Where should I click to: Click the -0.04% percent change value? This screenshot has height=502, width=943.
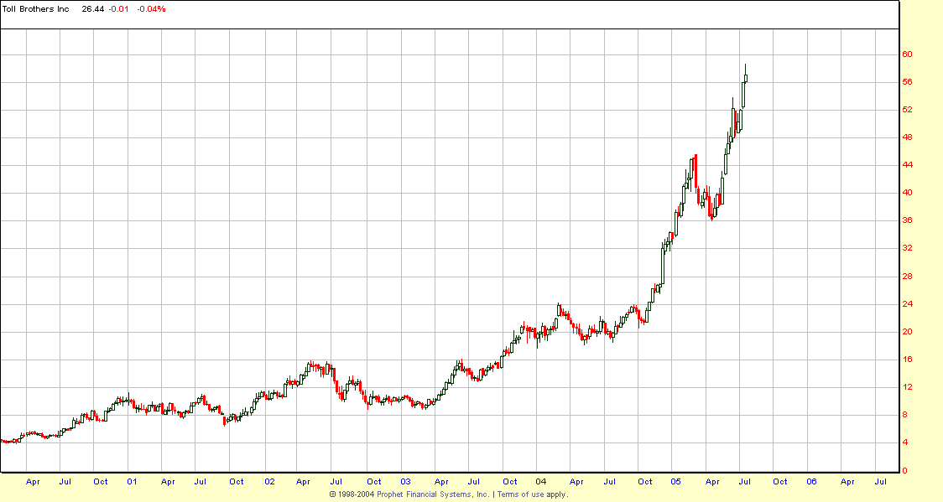pyautogui.click(x=152, y=9)
